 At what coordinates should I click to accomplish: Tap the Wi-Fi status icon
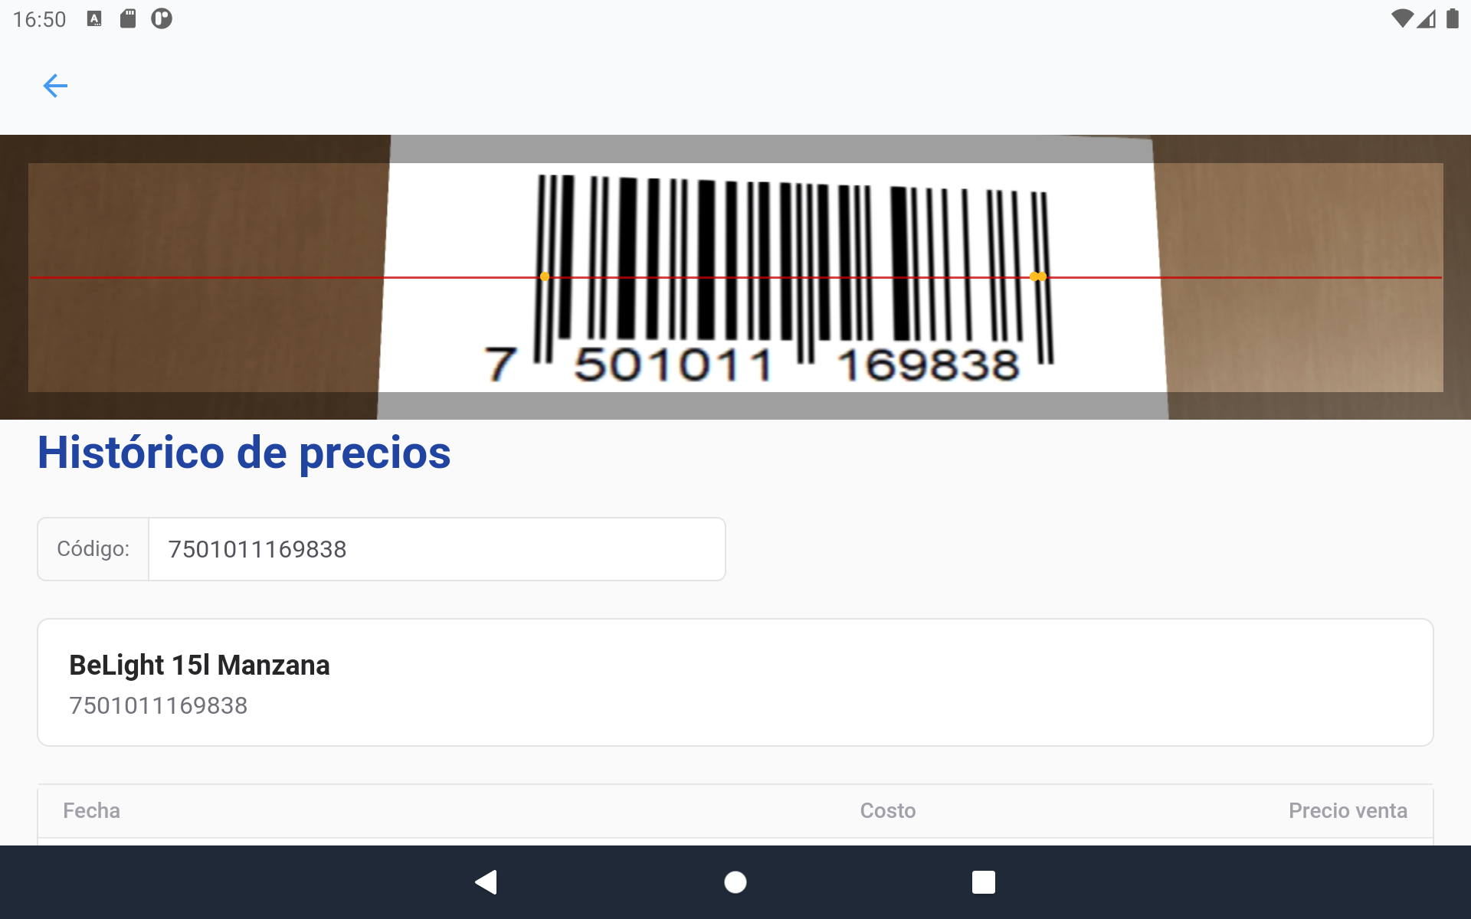pos(1401,18)
